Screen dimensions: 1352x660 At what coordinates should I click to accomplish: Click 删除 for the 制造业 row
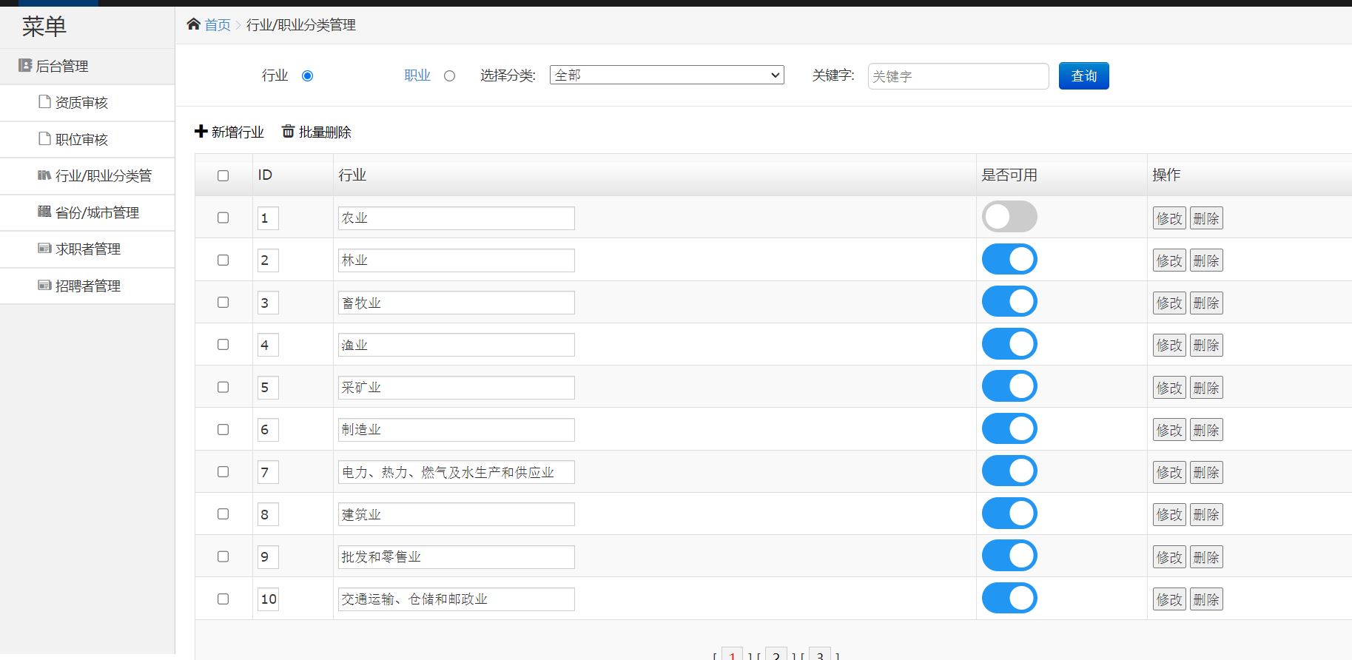(x=1206, y=430)
